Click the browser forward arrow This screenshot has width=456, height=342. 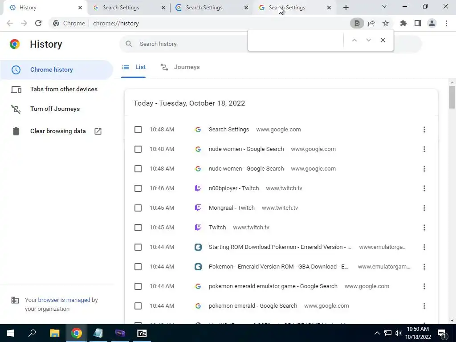coord(24,23)
